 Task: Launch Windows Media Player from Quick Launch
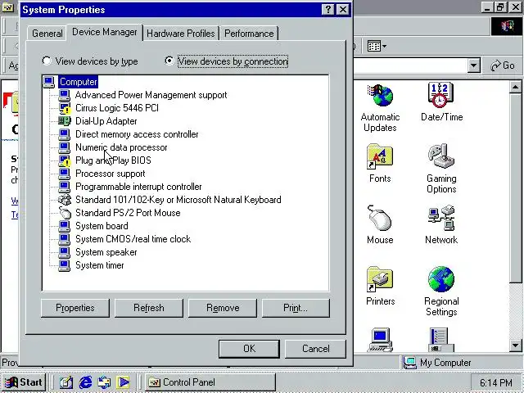pyautogui.click(x=123, y=382)
